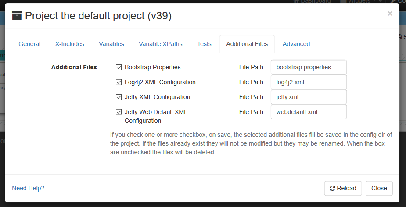Select the Variable XPaths tab
The width and height of the screenshot is (406, 207).
(161, 44)
